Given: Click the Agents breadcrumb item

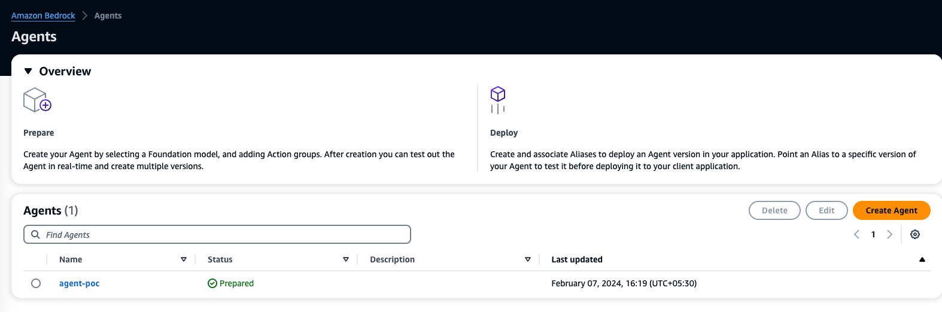Looking at the screenshot, I should [x=108, y=16].
